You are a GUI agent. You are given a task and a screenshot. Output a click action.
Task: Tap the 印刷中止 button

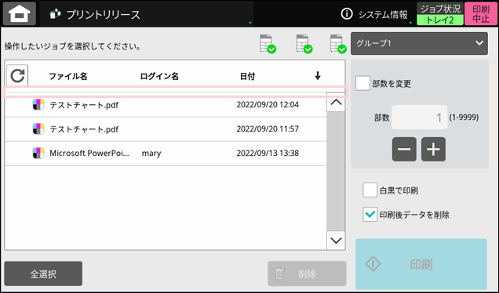coord(481,13)
